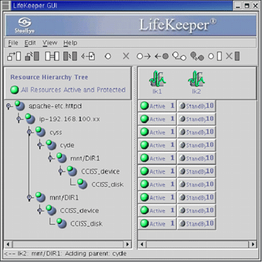Select the Create communication path icon
This screenshot has height=262, width=262.
tap(52, 56)
